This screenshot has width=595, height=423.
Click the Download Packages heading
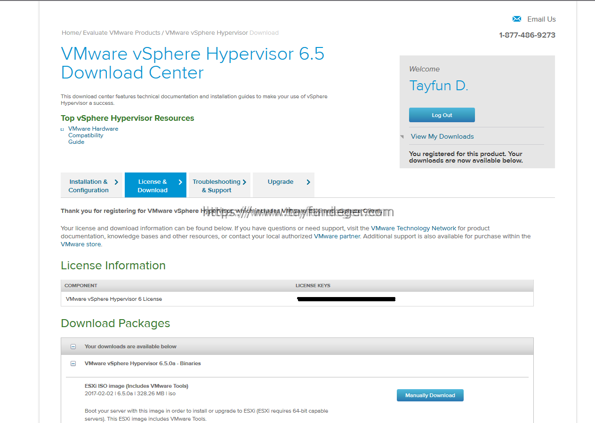point(115,323)
